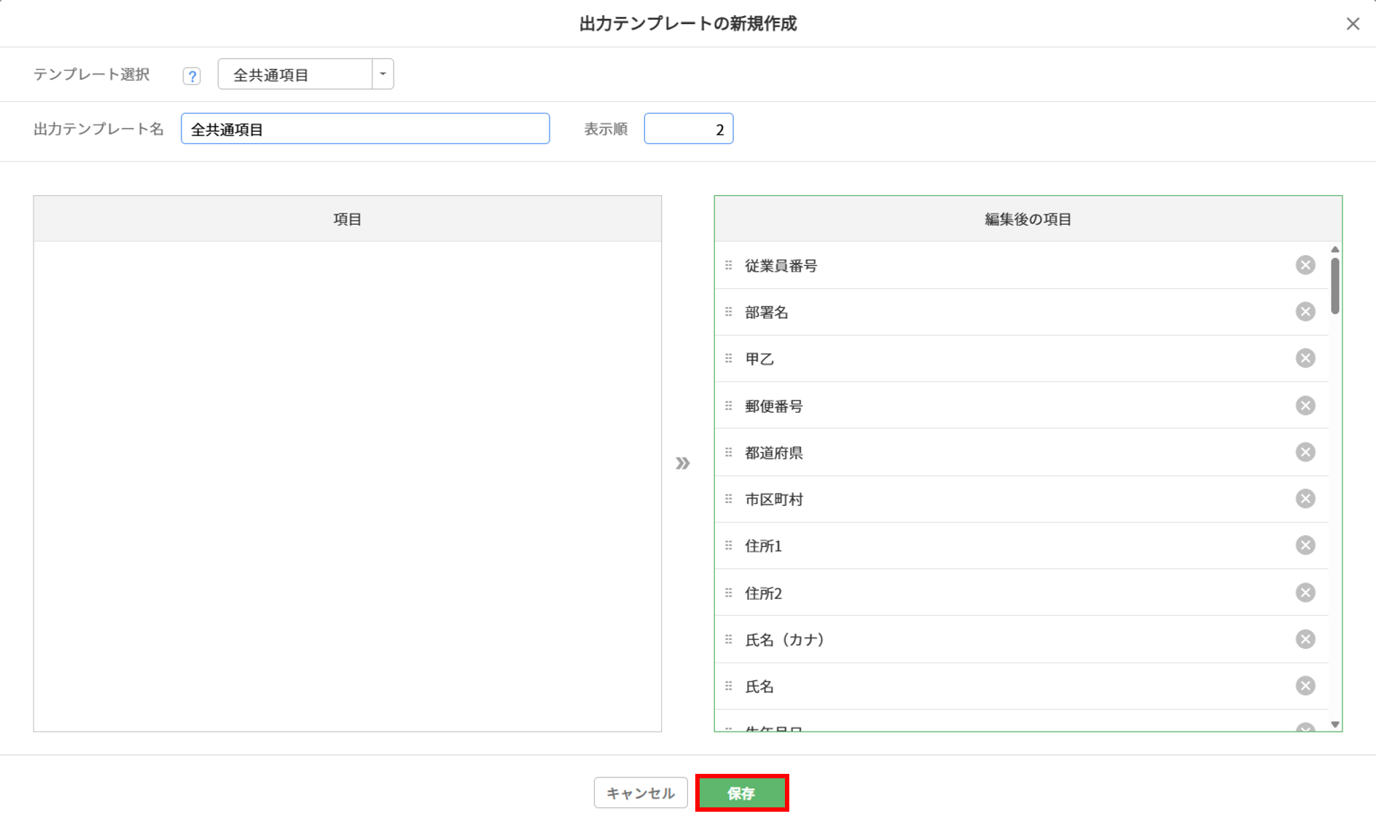
Task: Close the template creation dialog
Action: pyautogui.click(x=1353, y=24)
